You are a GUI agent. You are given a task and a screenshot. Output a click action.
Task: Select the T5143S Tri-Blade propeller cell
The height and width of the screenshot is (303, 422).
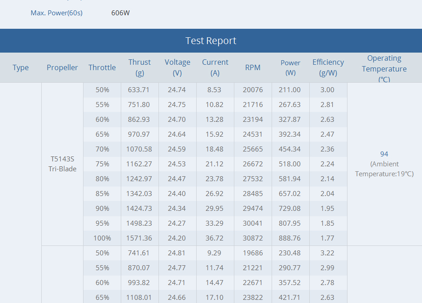(62, 164)
